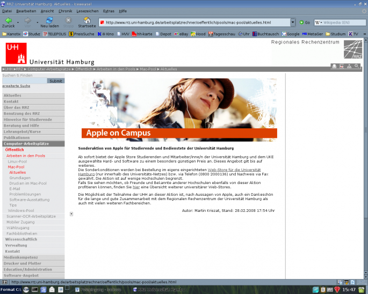Open the PDF icon in page header
The width and height of the screenshot is (368, 294).
[342, 67]
